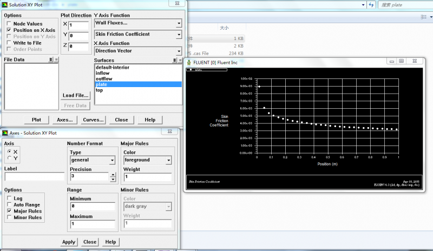Click Solution XY Plot window title icon

point(4,4)
